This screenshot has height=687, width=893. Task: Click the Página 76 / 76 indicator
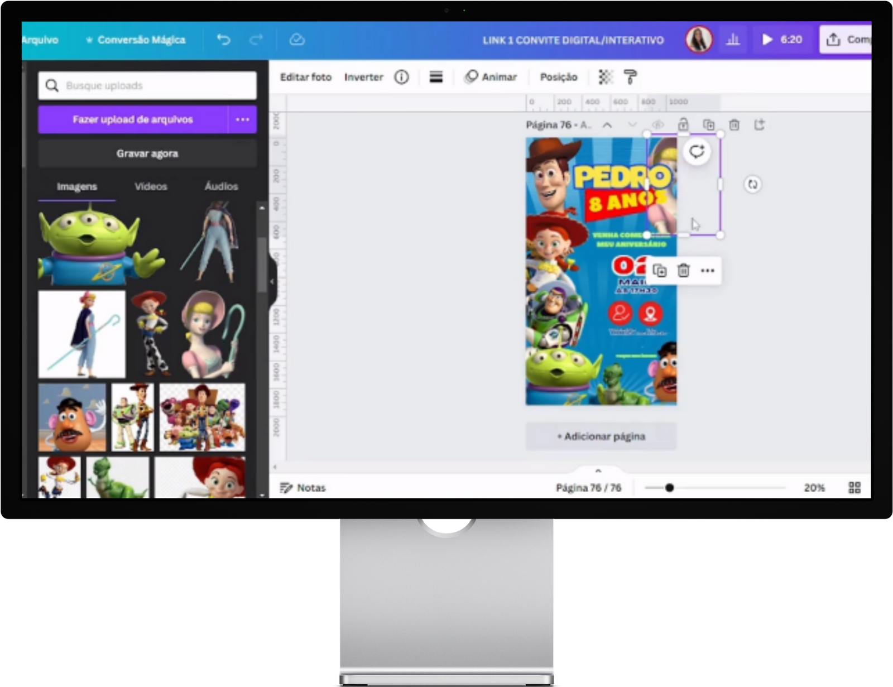click(588, 488)
